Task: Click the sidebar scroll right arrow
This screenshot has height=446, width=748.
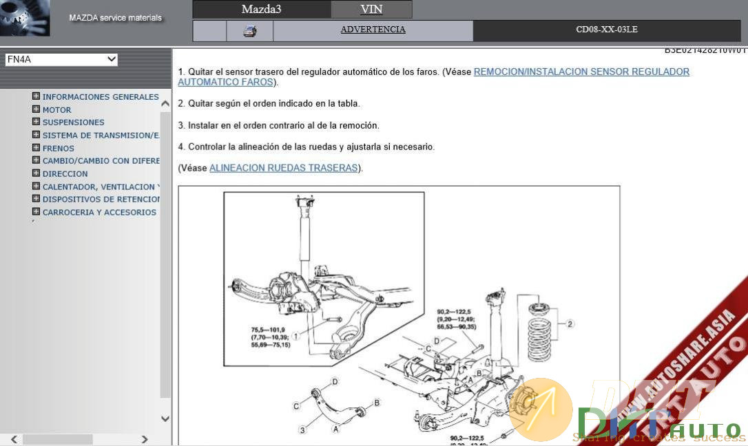Action: (x=145, y=439)
